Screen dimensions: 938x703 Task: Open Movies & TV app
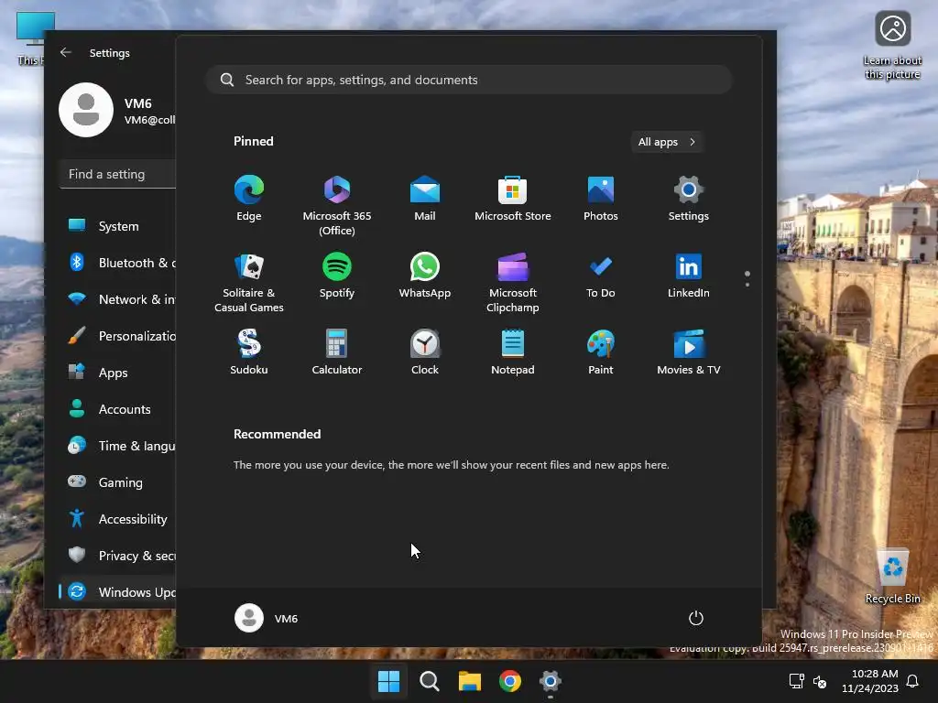click(x=689, y=352)
